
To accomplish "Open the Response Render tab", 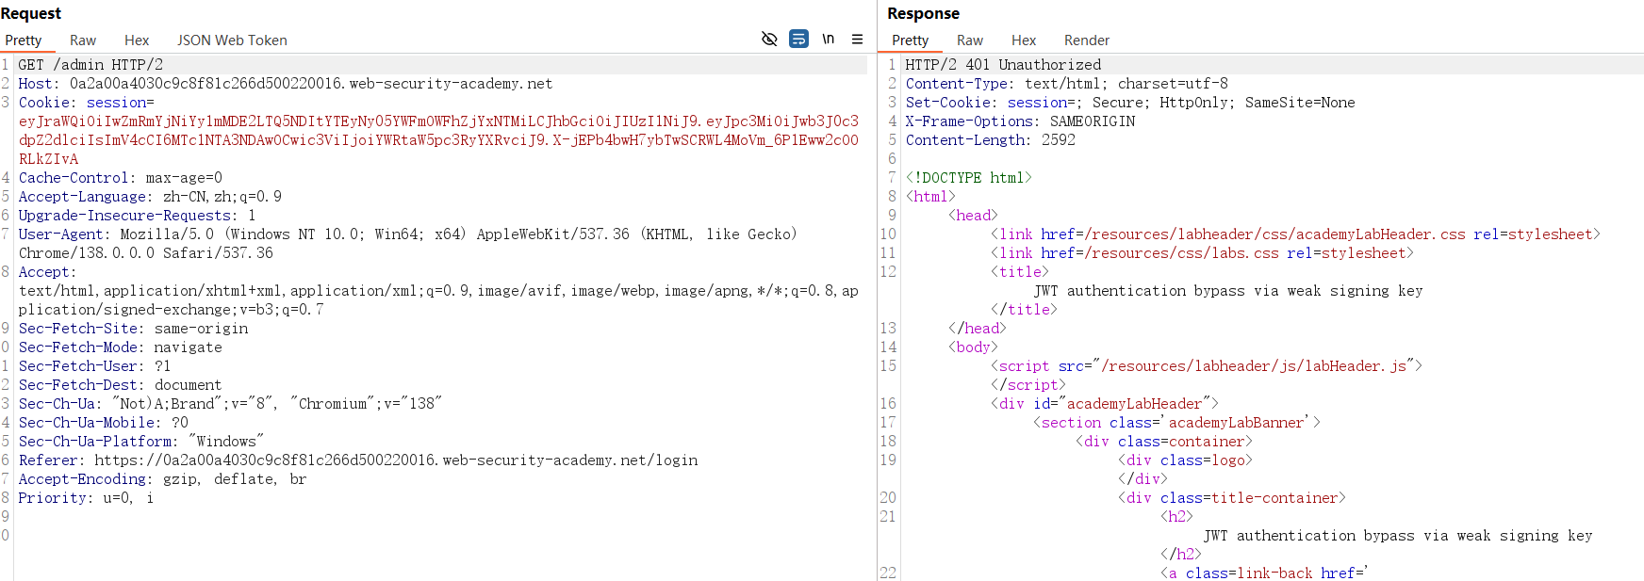I will click(x=1087, y=40).
